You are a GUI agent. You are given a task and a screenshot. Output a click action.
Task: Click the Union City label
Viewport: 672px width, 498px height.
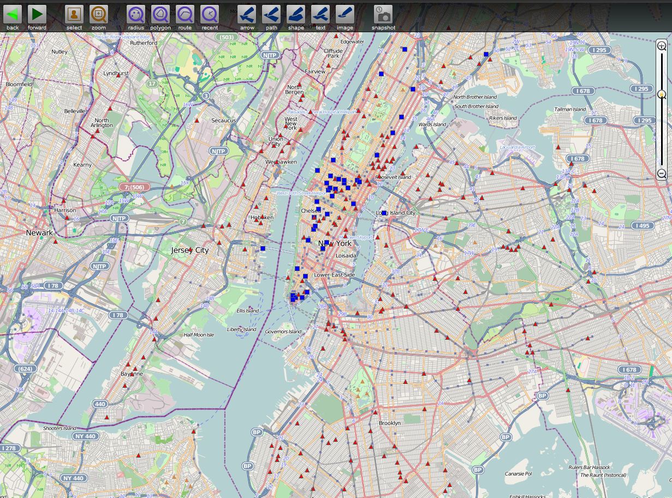pos(276,142)
